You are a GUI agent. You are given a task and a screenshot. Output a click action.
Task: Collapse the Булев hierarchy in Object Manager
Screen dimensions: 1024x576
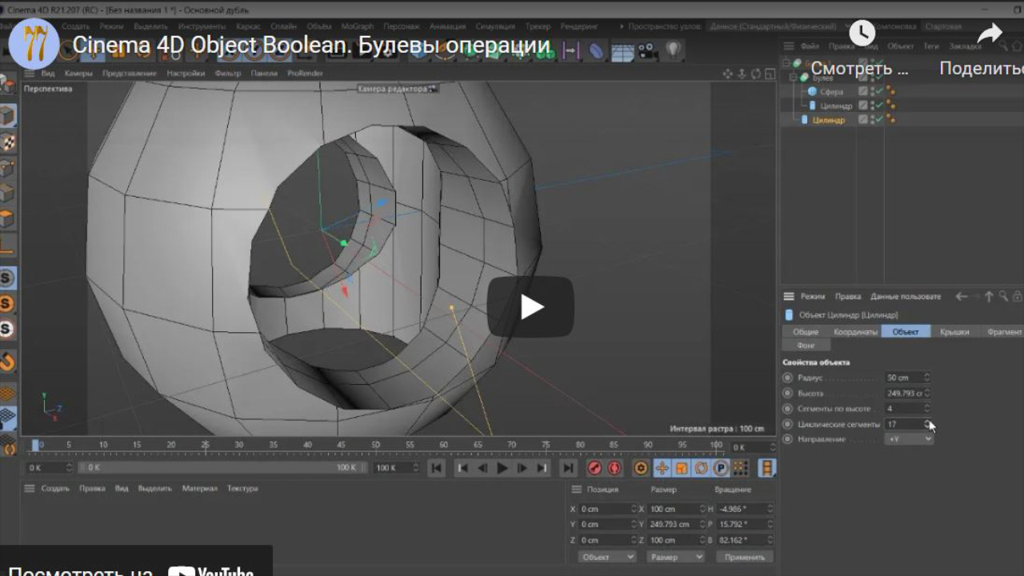792,78
